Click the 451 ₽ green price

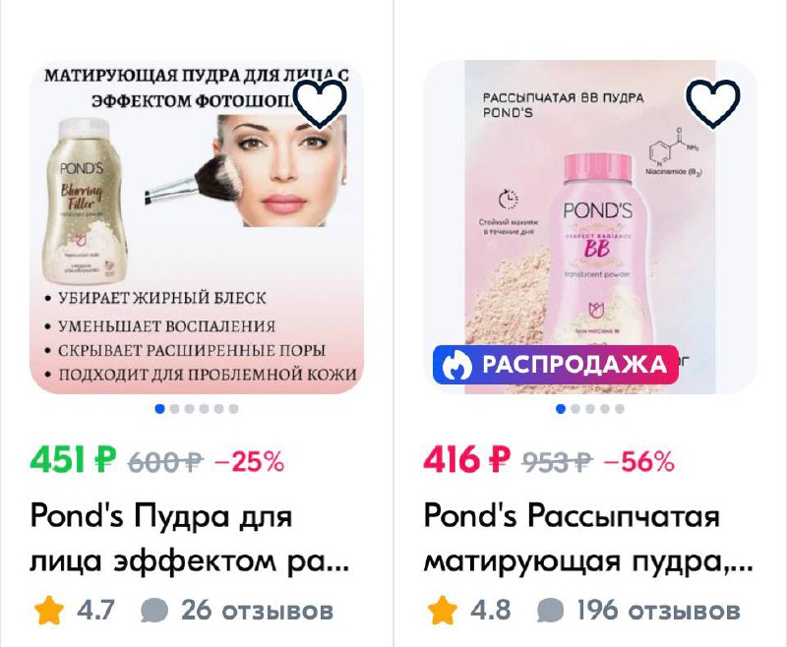click(x=73, y=459)
